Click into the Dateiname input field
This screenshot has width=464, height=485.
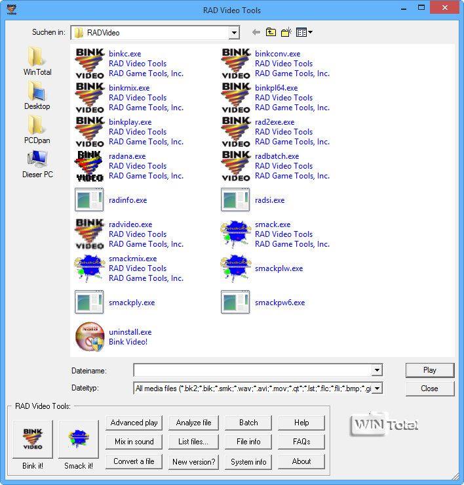coord(253,370)
